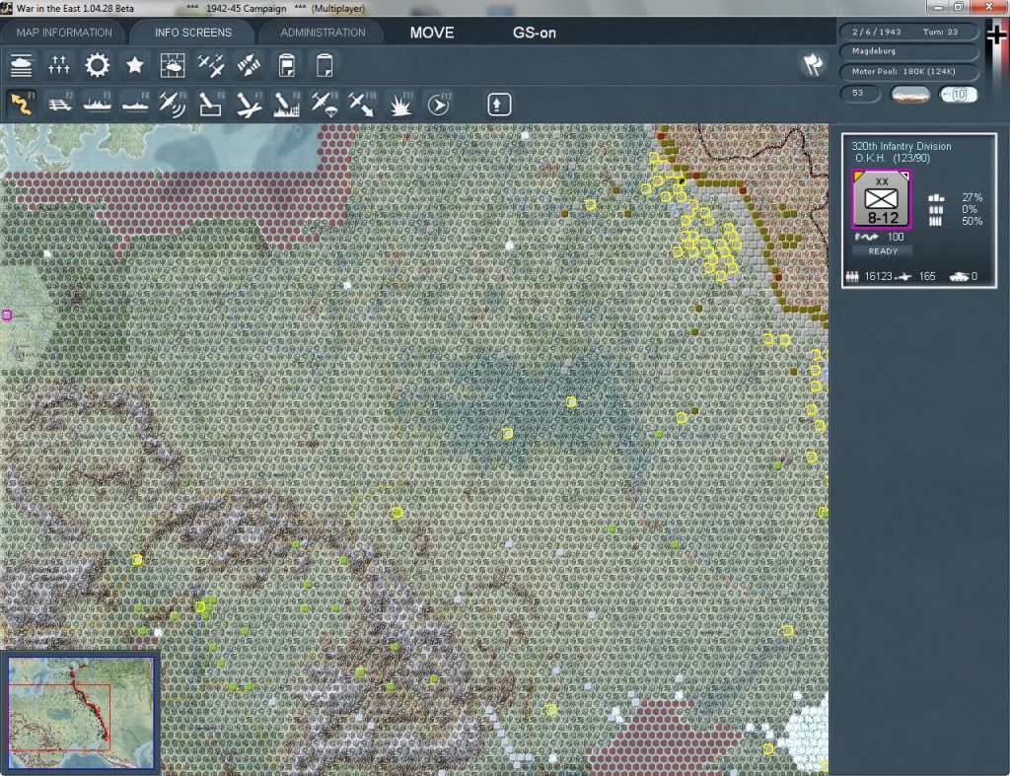This screenshot has width=1010, height=776.
Task: Click the guns count 165
Action: (927, 276)
